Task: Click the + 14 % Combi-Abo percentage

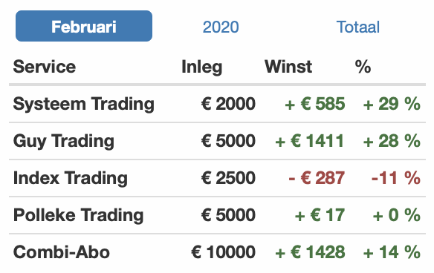Action: point(392,252)
